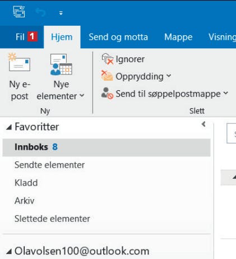Click the Nye elementer icon
Screen dimensions: 236x259
tap(61, 64)
